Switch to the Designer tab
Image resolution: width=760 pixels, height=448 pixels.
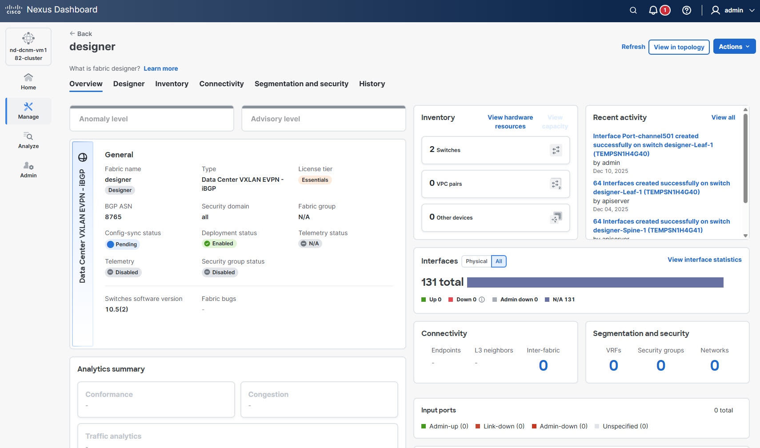click(x=129, y=84)
